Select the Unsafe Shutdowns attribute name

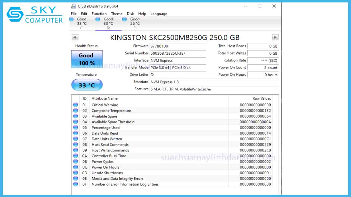coord(107,173)
